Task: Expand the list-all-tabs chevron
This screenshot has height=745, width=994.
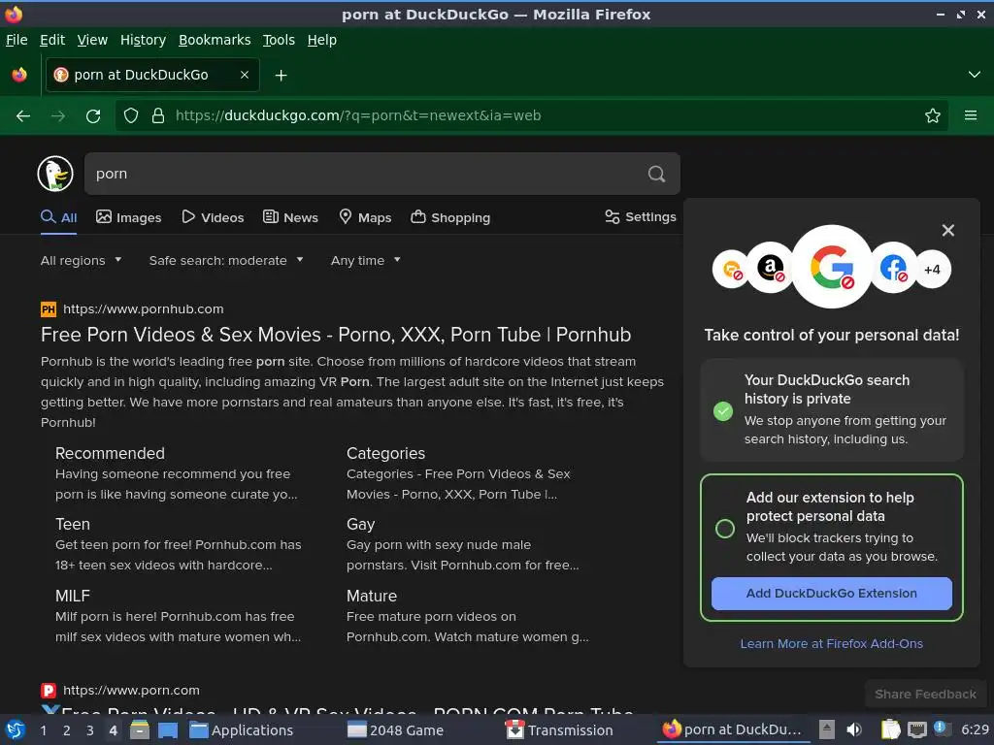Action: coord(975,75)
